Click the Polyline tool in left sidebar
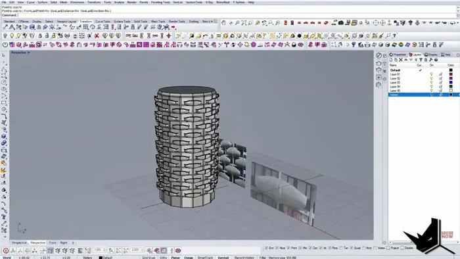The width and height of the screenshot is (460, 259). 4,70
